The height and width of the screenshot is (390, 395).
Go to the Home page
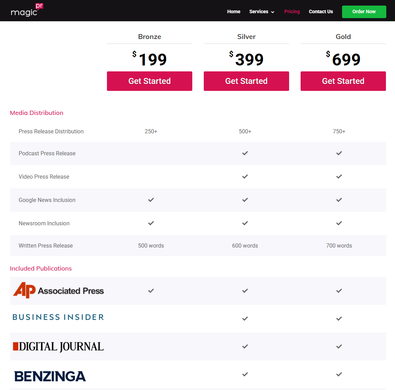[x=234, y=11]
